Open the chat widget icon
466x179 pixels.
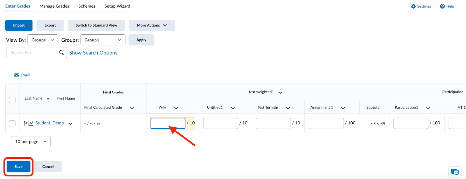click(455, 172)
